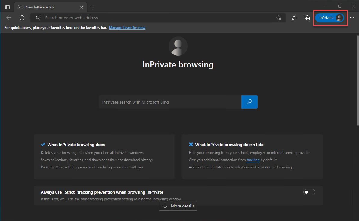
Task: Click What InPrivate browsing doesn't do heading
Action: pos(229,145)
